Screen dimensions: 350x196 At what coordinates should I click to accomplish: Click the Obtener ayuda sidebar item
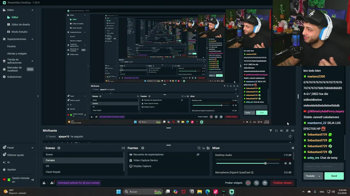click(15, 155)
